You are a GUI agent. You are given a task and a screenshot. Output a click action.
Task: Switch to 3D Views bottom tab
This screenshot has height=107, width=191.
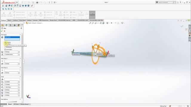pos(16,104)
